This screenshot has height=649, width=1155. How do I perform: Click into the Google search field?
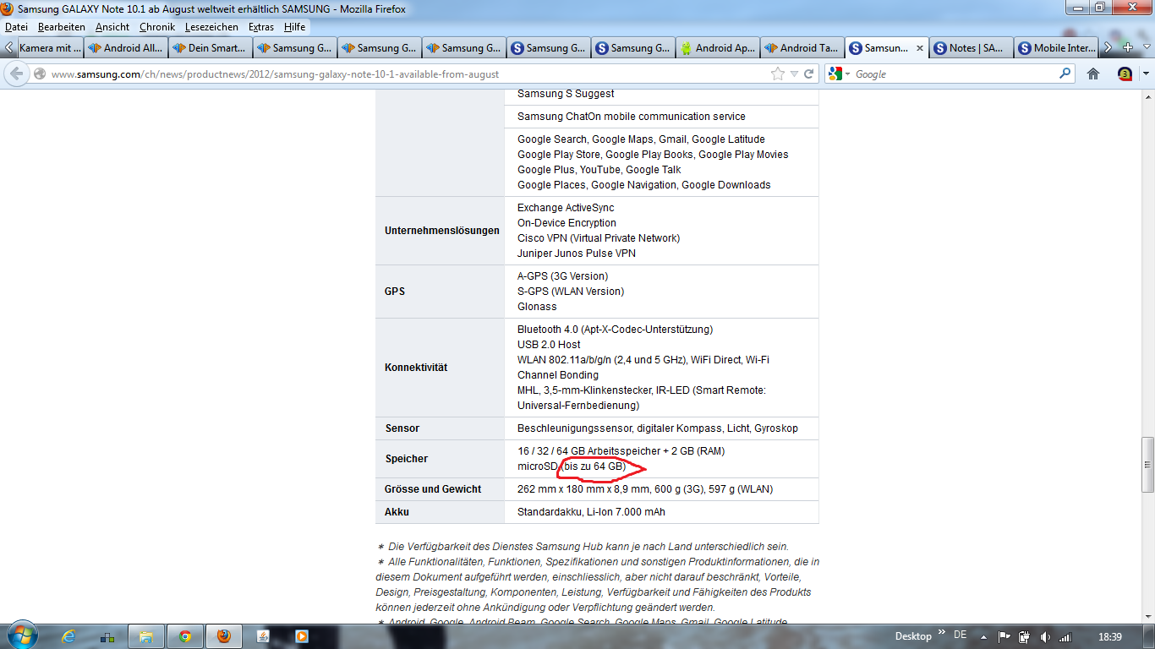(x=954, y=74)
